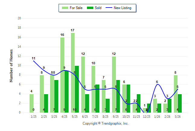The image size is (195, 131).
Task: Click the 9/25 For Sale bar showing 12
Action: 114,85
